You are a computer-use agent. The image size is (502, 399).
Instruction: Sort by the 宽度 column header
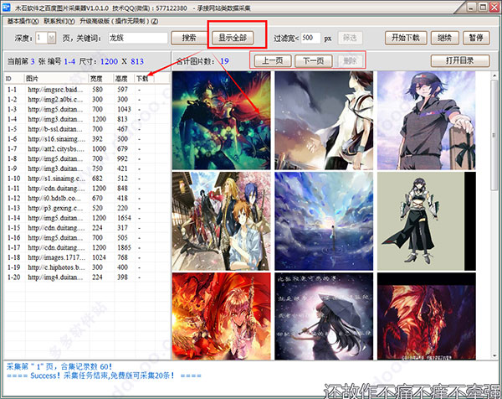[x=101, y=78]
